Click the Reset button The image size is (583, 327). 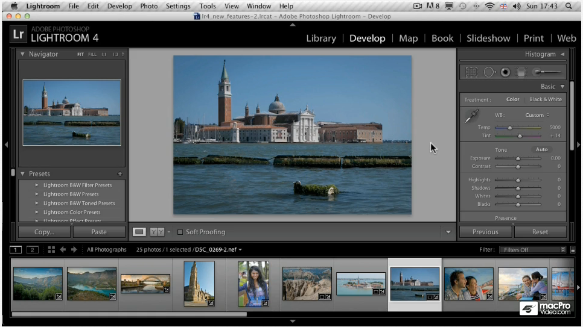coord(540,232)
